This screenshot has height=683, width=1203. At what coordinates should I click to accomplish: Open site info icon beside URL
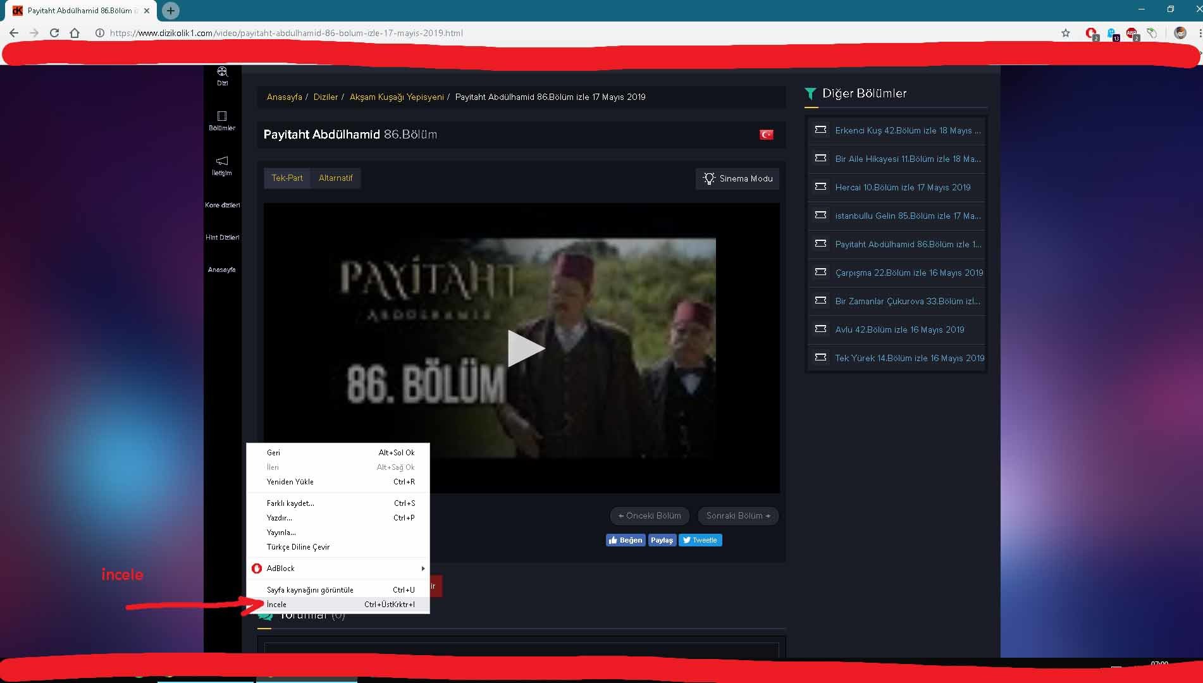[100, 33]
